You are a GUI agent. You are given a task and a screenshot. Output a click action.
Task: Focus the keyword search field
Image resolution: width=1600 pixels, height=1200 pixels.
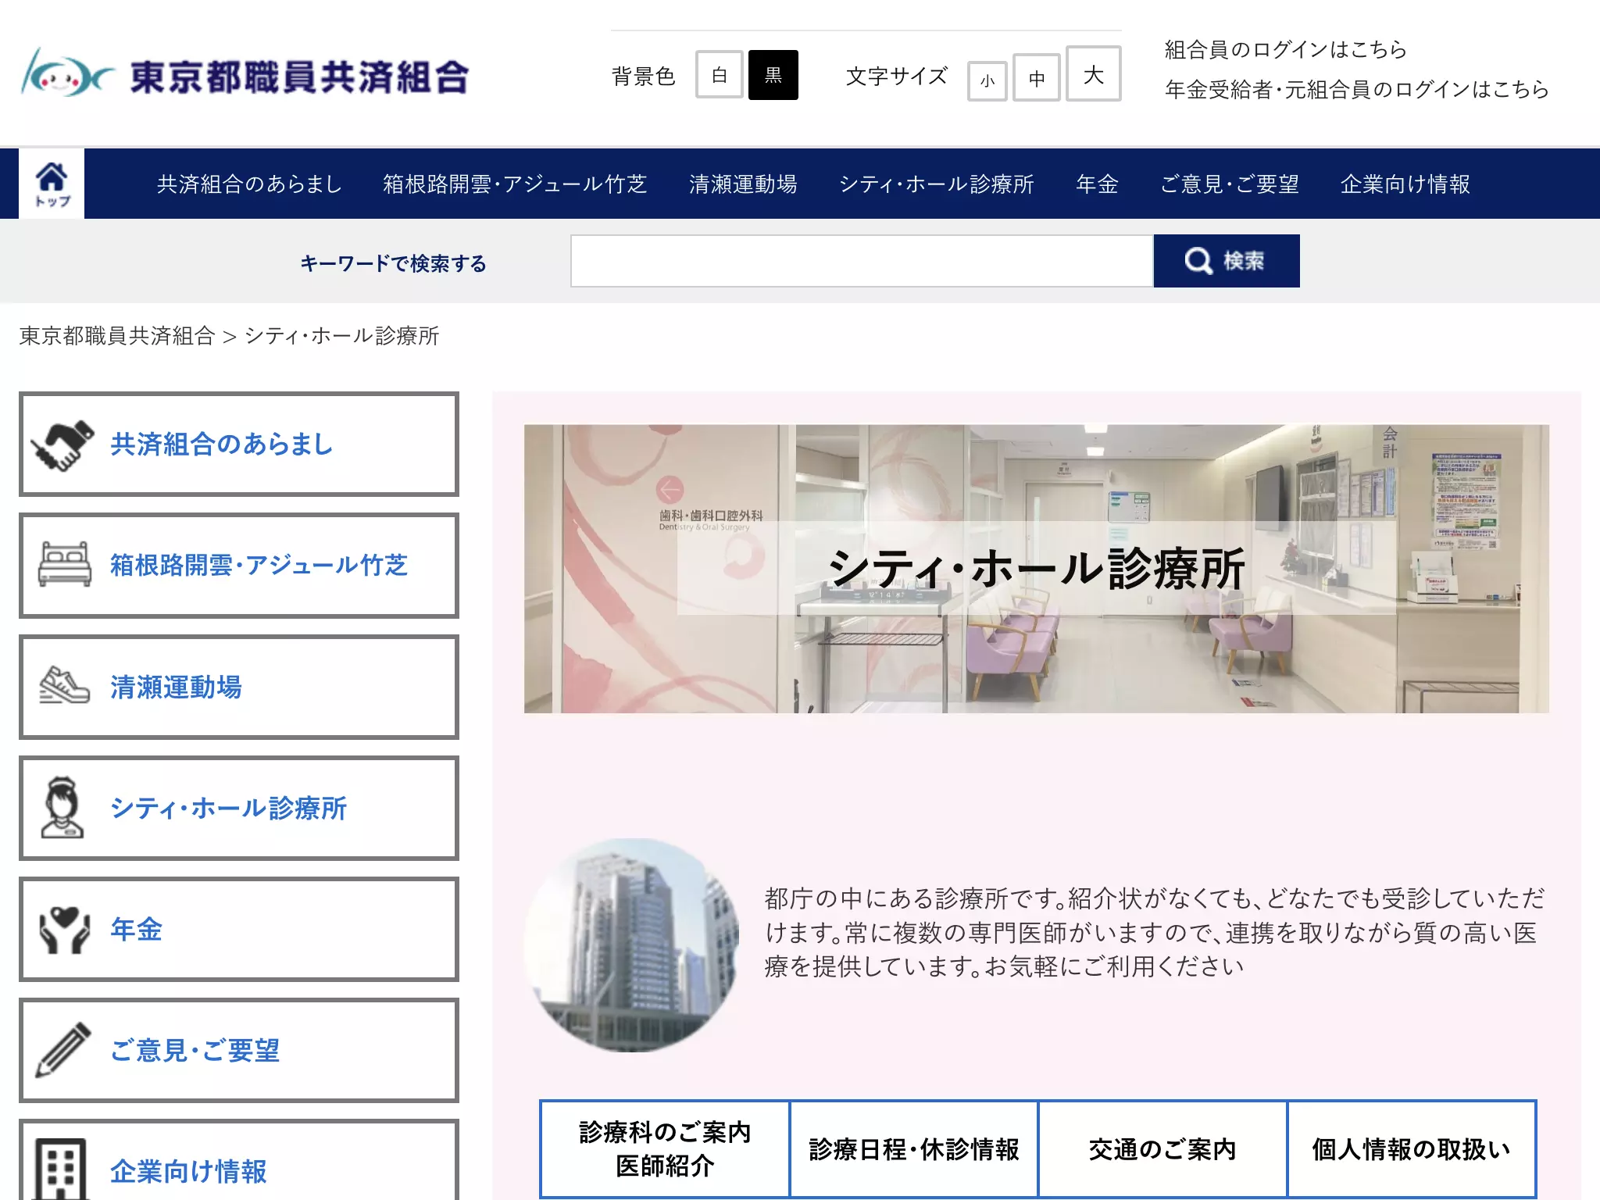pos(862,261)
